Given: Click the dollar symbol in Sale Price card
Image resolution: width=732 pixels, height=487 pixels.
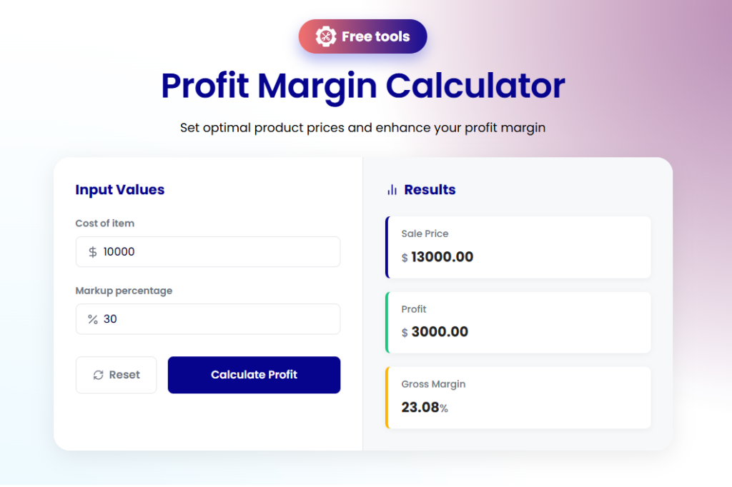Looking at the screenshot, I should 404,258.
